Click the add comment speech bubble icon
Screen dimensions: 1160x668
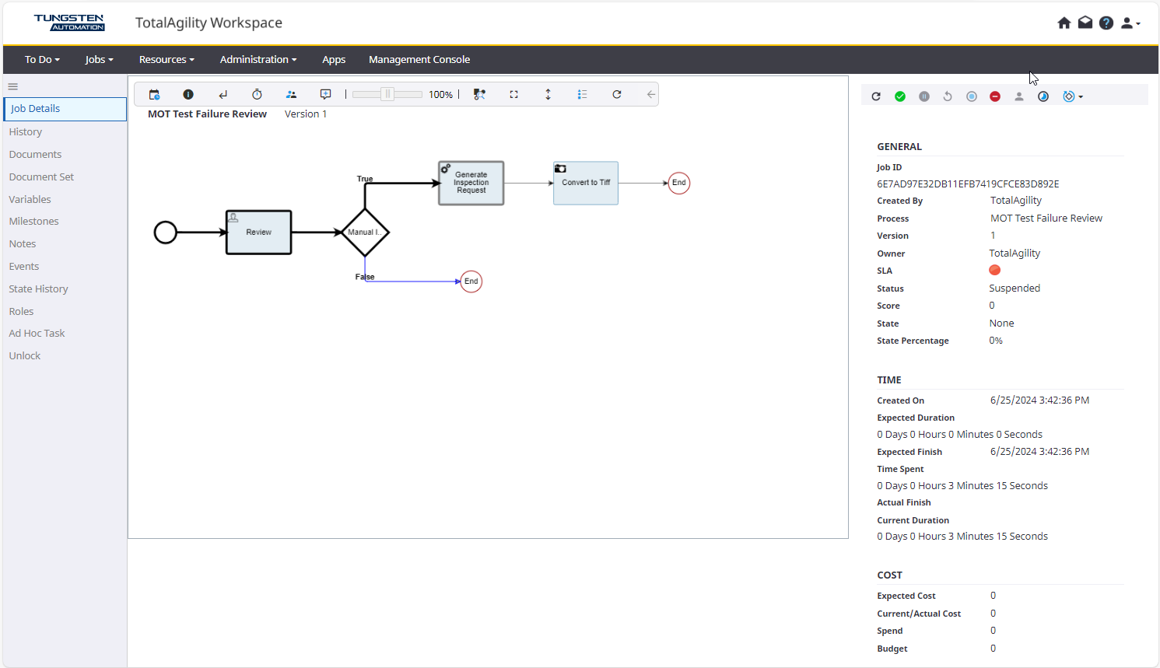[326, 95]
